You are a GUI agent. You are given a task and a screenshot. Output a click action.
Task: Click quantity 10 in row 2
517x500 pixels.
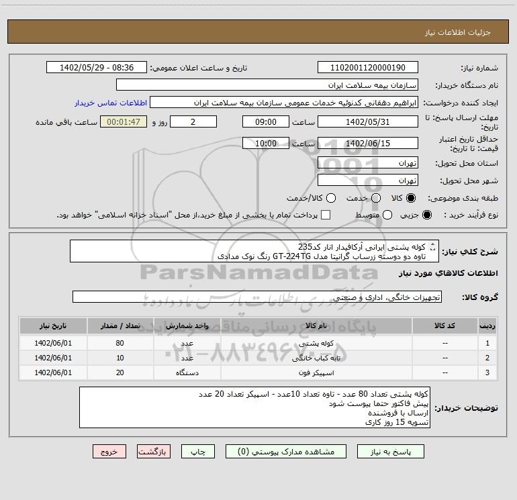[120, 358]
